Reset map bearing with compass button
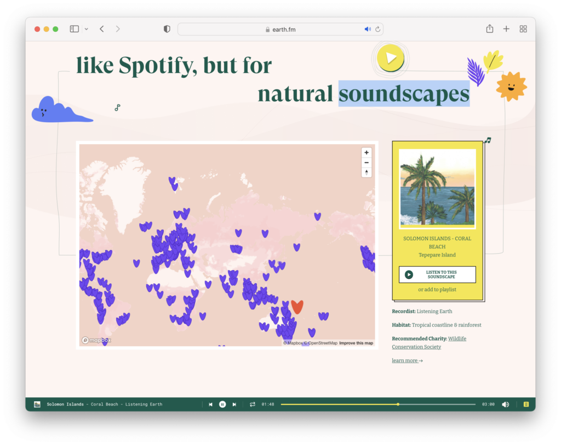This screenshot has height=445, width=561. coord(367,173)
